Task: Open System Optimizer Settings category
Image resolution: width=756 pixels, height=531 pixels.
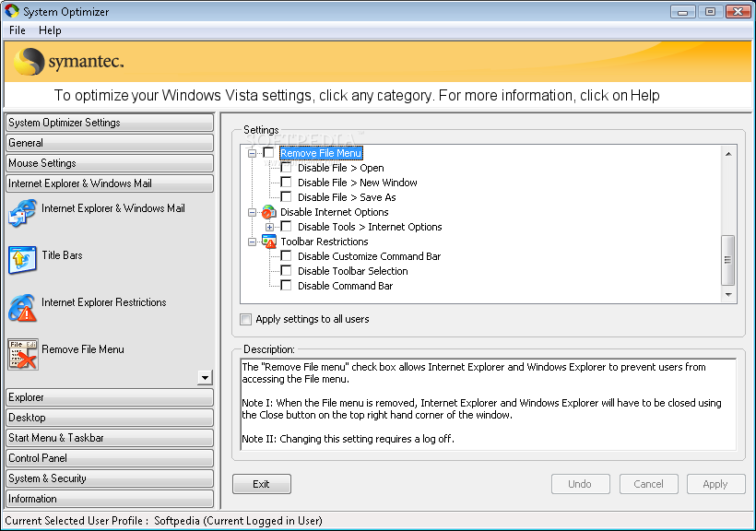Action: coord(110,123)
